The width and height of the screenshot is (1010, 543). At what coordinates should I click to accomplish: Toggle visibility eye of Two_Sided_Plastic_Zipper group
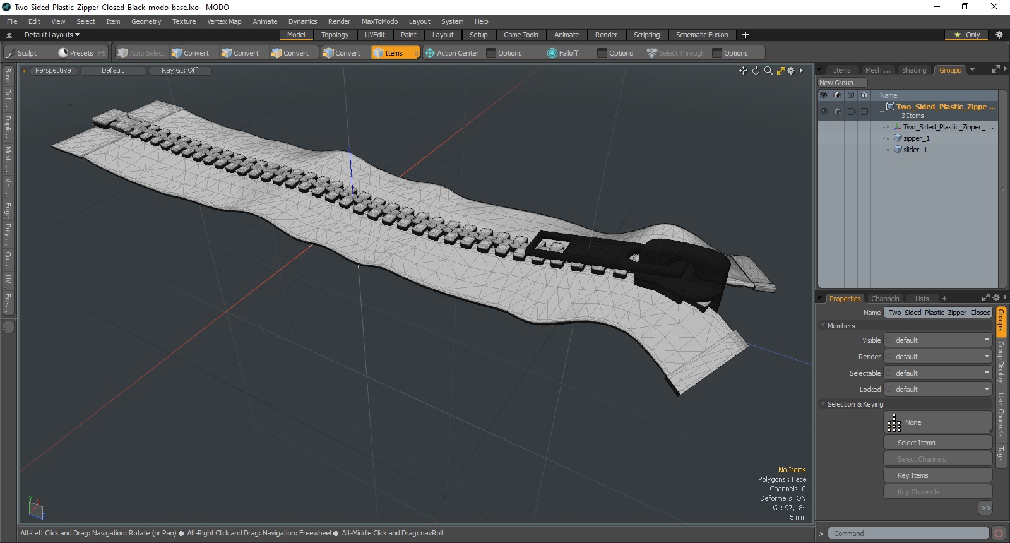click(x=824, y=111)
